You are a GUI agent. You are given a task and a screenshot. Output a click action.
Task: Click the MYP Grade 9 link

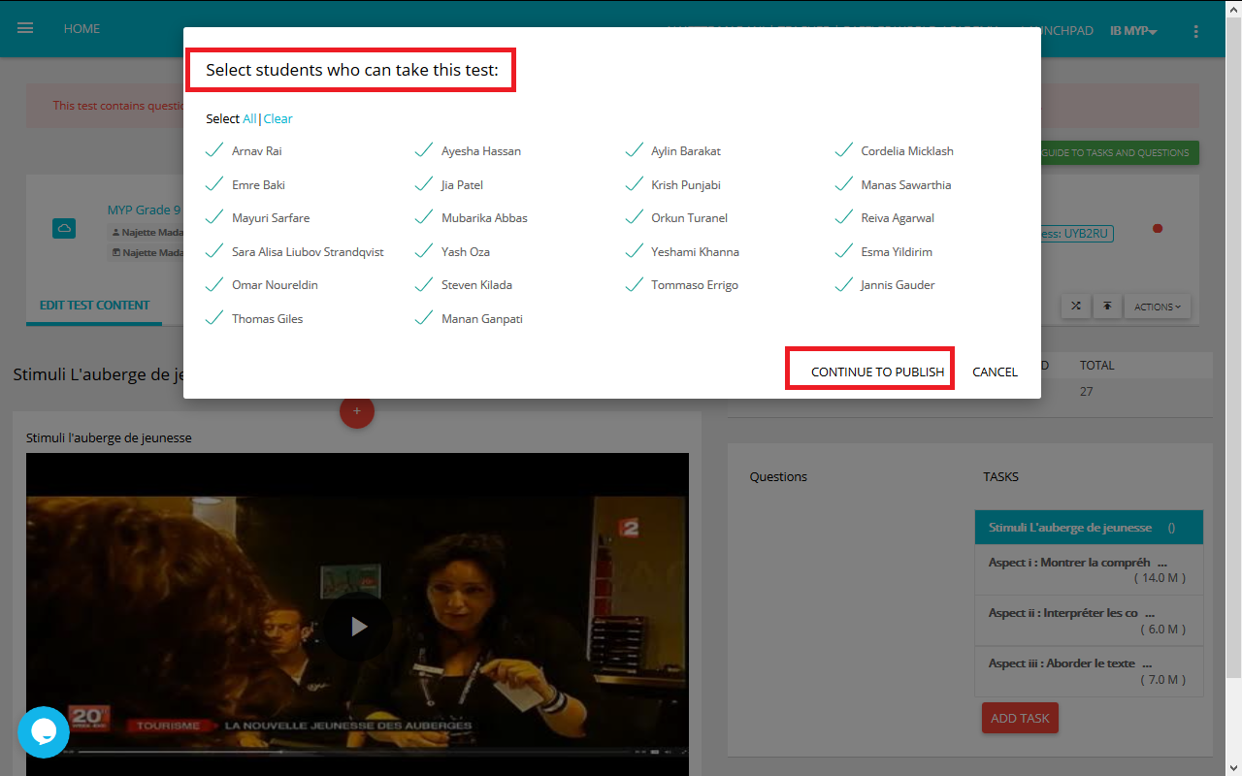point(144,210)
